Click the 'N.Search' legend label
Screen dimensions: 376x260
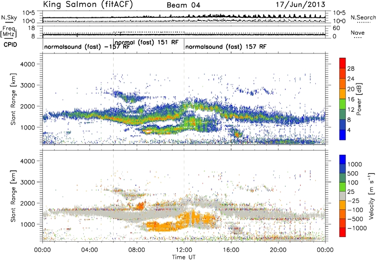tap(363, 17)
